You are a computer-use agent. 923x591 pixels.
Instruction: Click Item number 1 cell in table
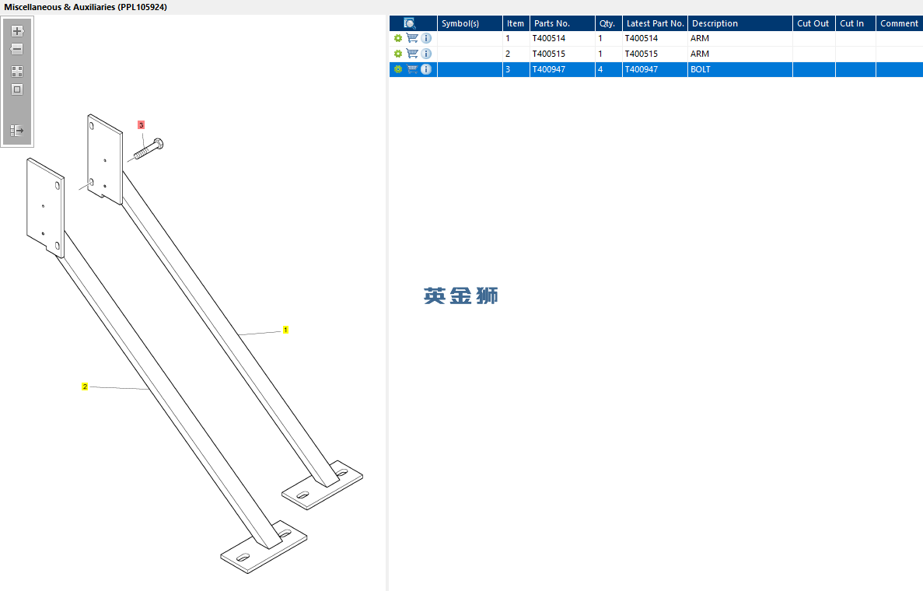[516, 38]
